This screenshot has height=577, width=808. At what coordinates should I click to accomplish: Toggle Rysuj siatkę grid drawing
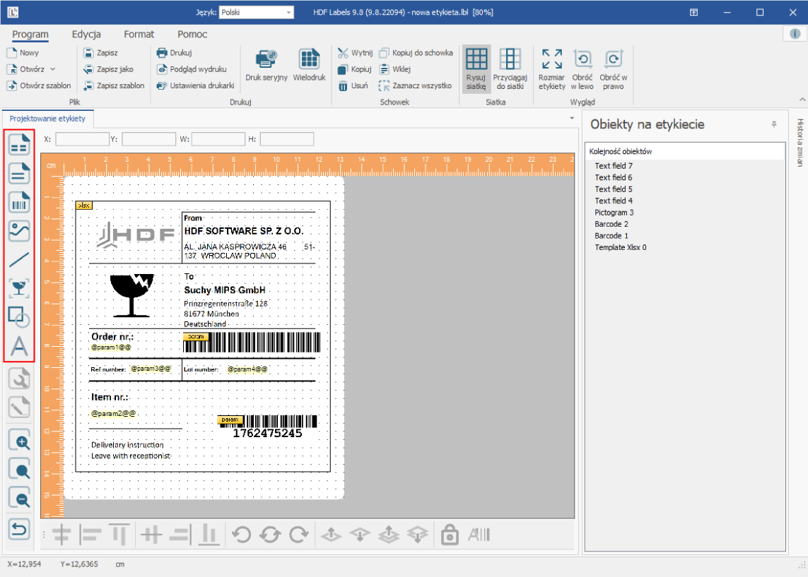[476, 69]
